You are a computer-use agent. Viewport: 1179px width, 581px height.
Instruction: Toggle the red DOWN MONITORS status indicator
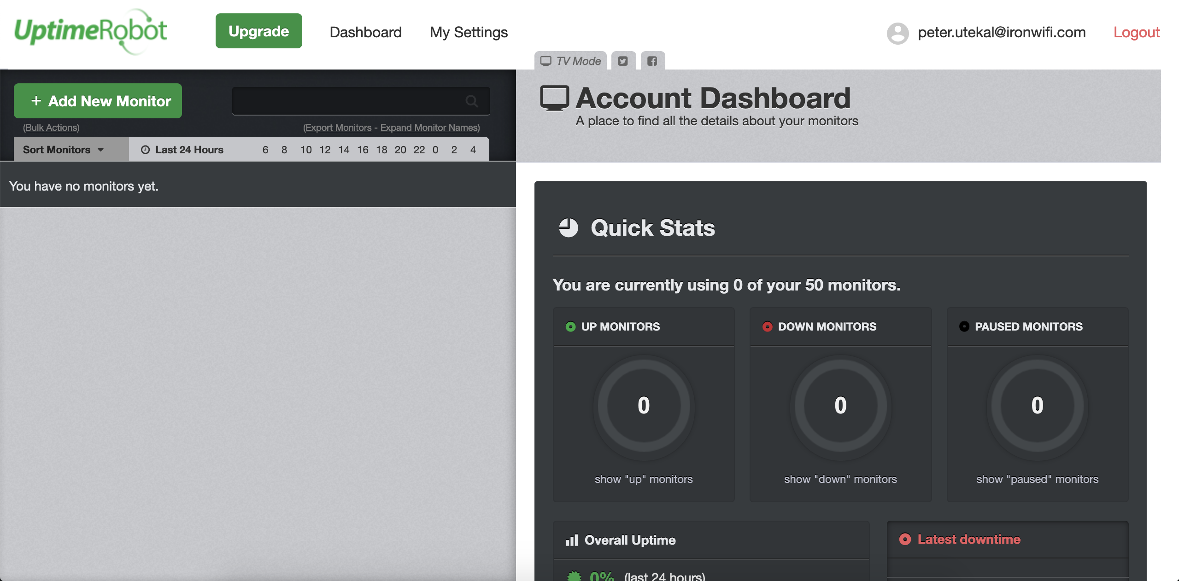pyautogui.click(x=767, y=326)
